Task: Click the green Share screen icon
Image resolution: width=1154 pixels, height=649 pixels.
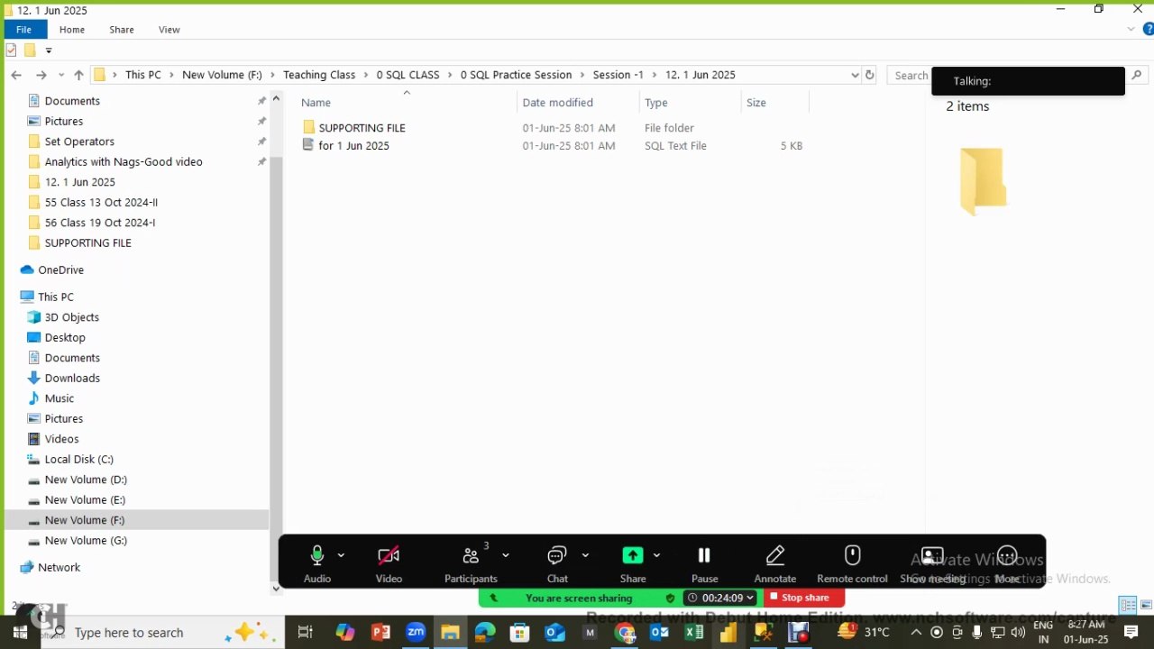Action: [x=632, y=556]
